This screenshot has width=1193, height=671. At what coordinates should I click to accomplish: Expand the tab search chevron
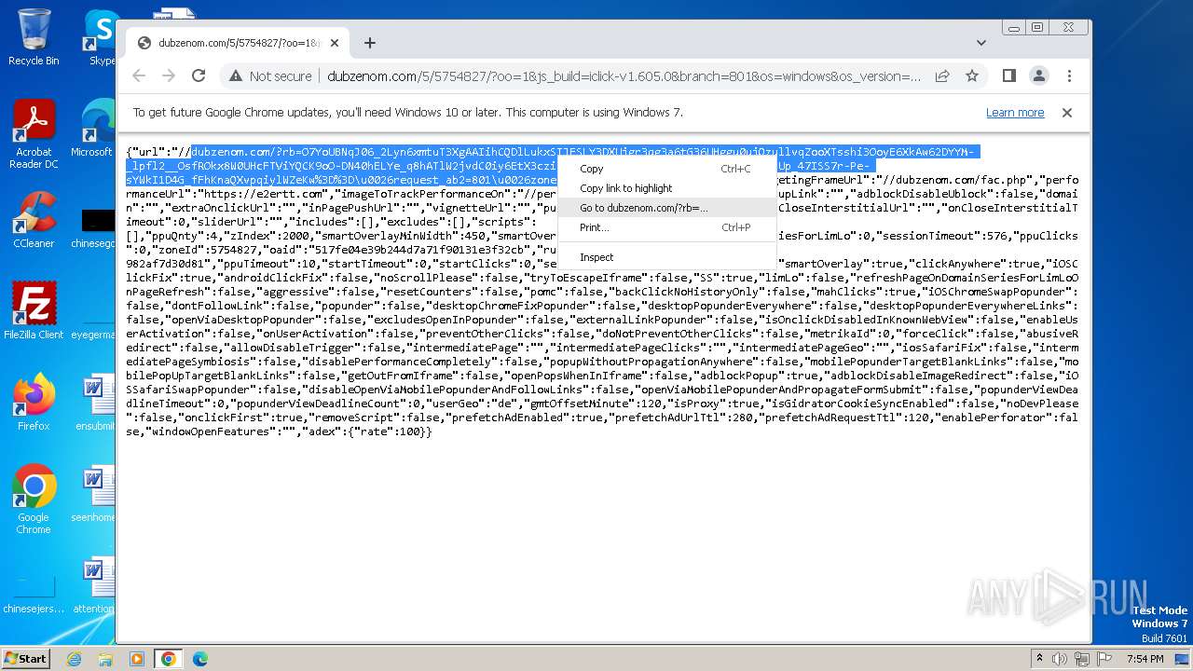point(980,43)
